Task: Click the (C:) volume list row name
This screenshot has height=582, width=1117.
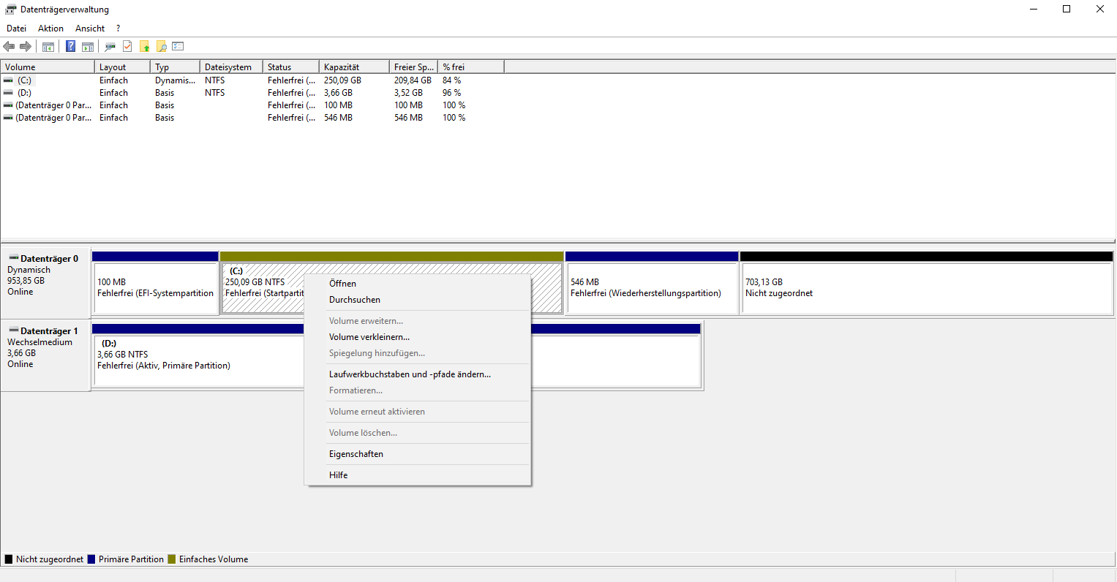Action: 25,80
